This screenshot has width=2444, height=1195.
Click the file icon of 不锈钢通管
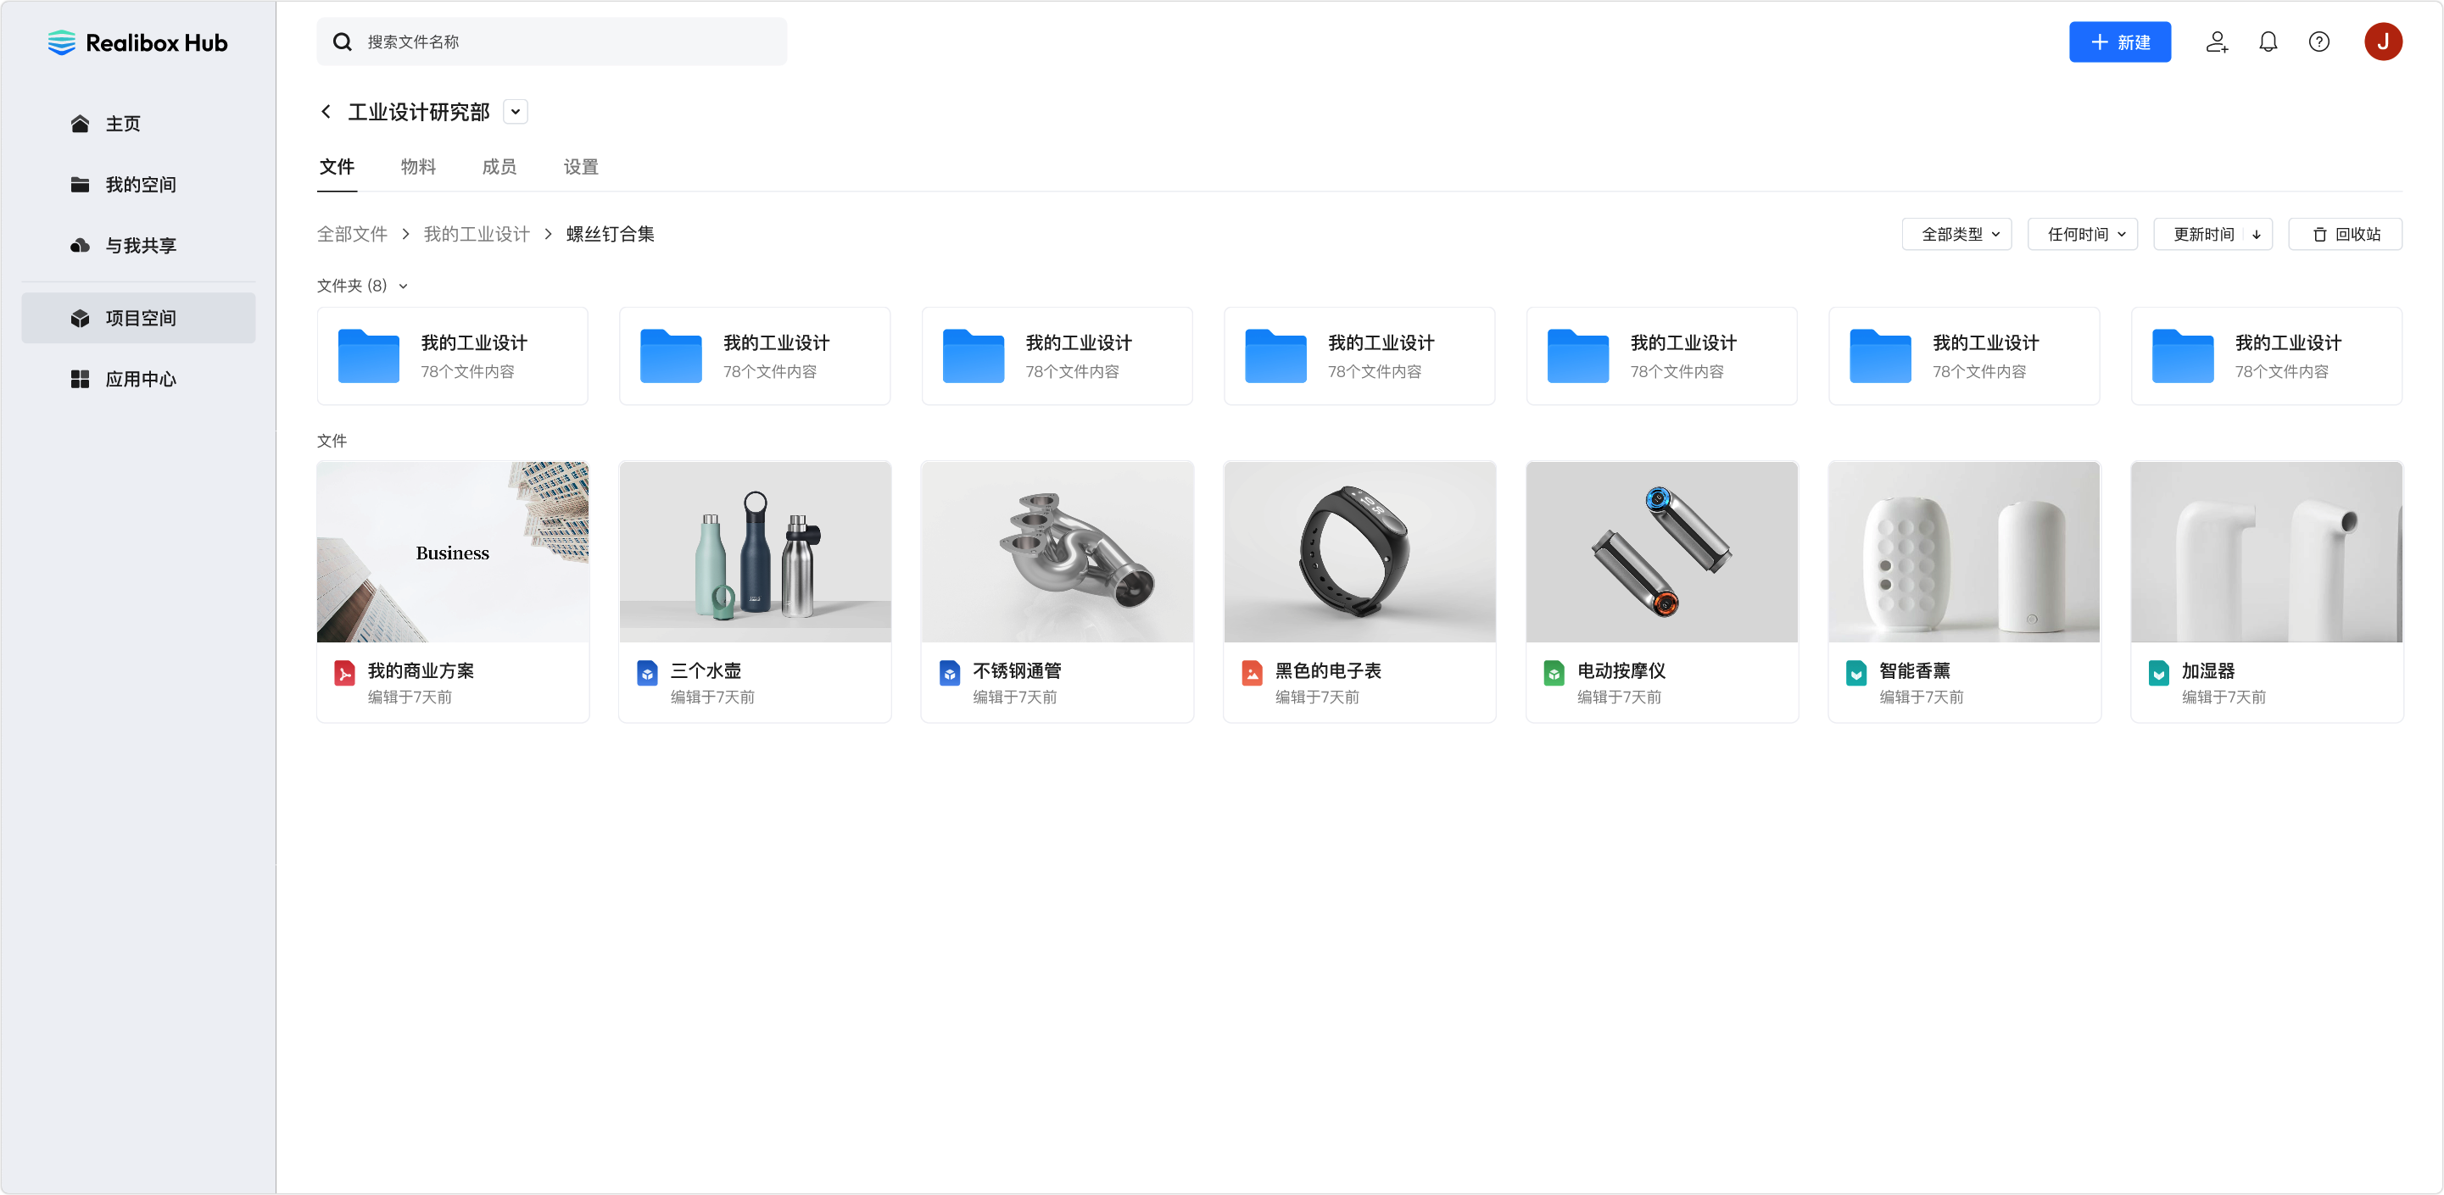pyautogui.click(x=950, y=674)
